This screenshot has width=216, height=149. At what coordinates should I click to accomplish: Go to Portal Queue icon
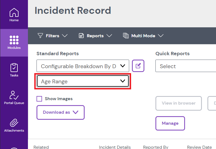point(14,95)
